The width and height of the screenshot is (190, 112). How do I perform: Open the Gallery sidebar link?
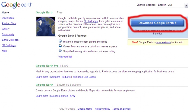point(6,29)
